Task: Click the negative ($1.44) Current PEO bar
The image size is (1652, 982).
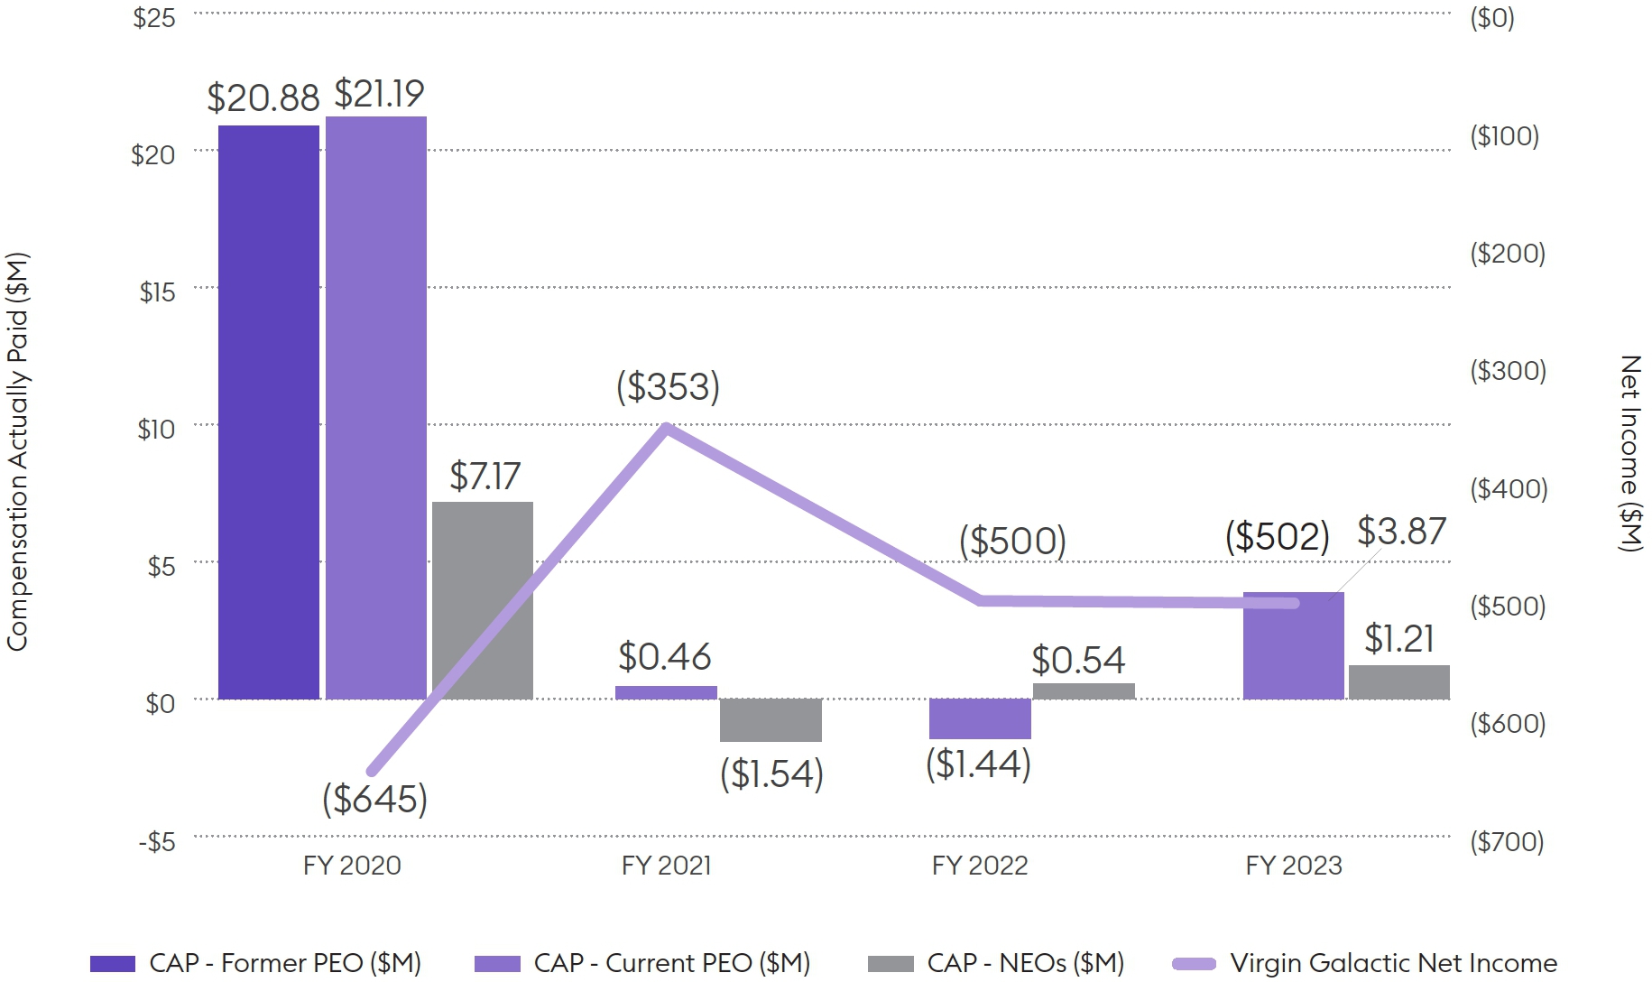Action: 980,718
